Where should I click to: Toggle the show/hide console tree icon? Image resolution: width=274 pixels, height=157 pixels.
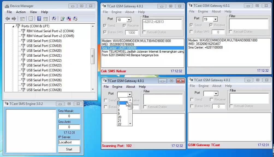(x=22, y=19)
